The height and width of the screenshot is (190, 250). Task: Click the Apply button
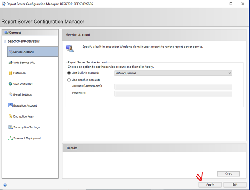click(x=210, y=185)
